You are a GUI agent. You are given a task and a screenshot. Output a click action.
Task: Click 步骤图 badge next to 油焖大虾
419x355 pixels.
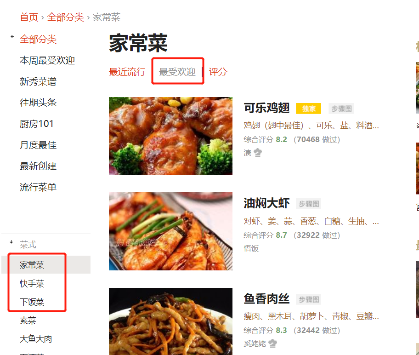tap(308, 204)
